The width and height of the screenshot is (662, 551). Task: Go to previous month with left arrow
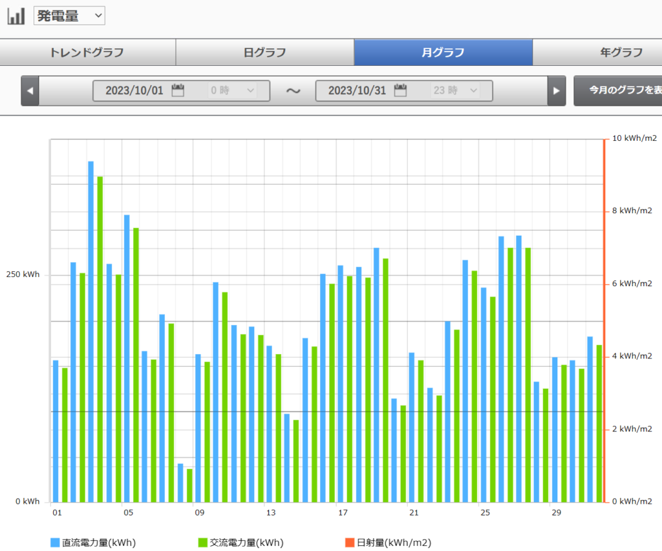coord(30,91)
